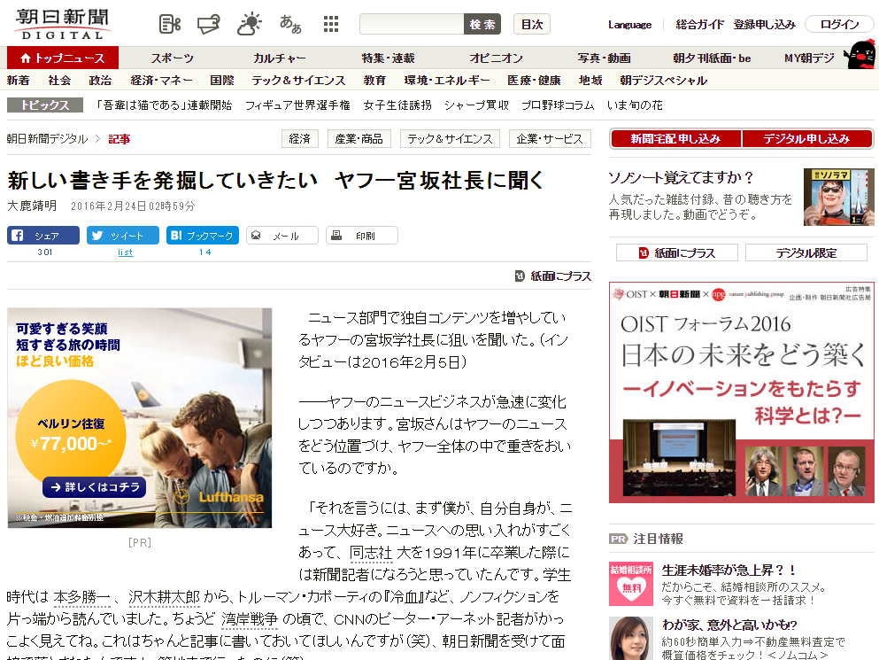
Task: Click in the search text field
Action: click(x=412, y=25)
